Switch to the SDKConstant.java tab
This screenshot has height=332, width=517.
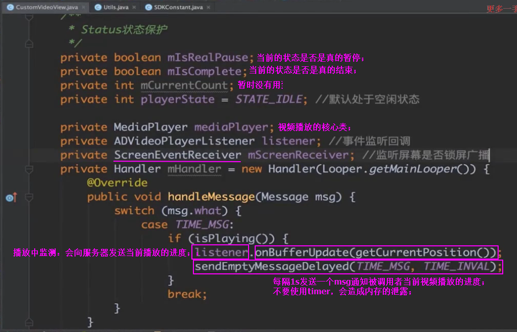click(178, 7)
